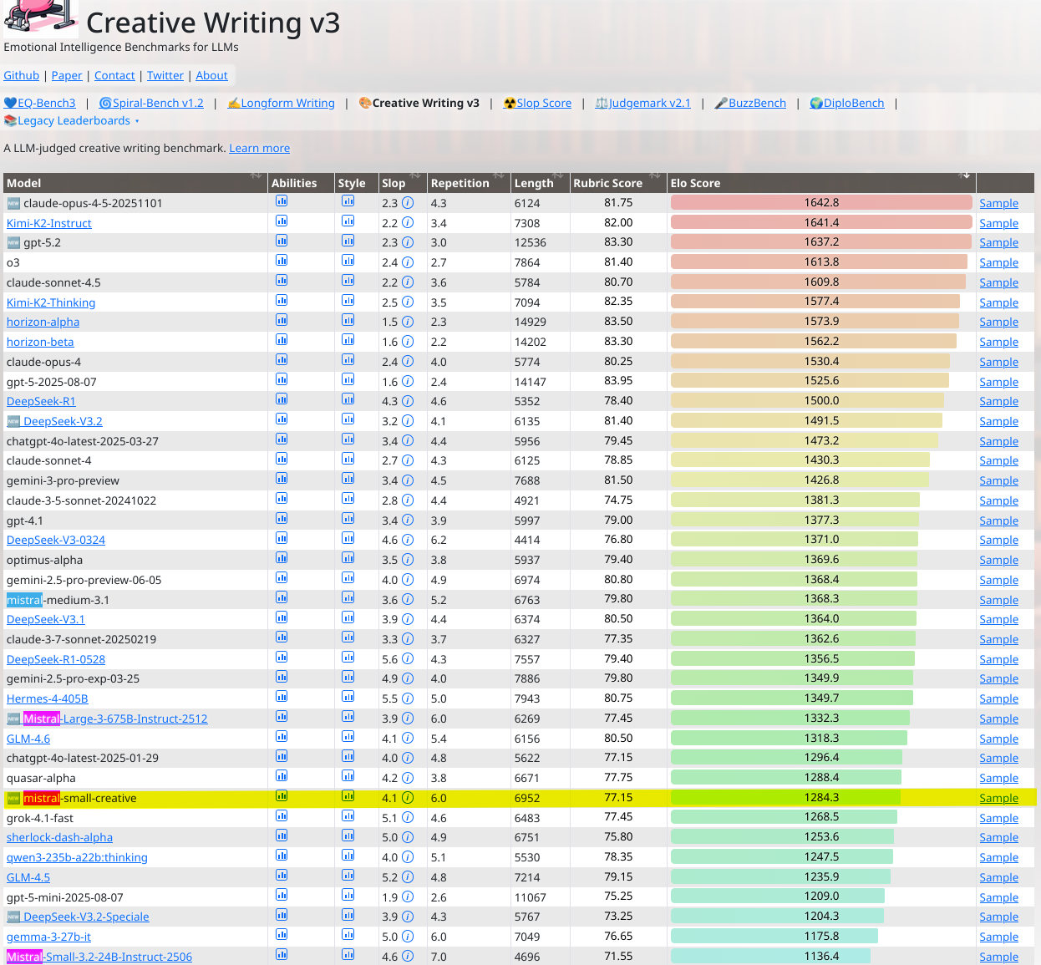Open Style chart icon for GLM-4.6
1041x965 pixels.
pyautogui.click(x=348, y=737)
